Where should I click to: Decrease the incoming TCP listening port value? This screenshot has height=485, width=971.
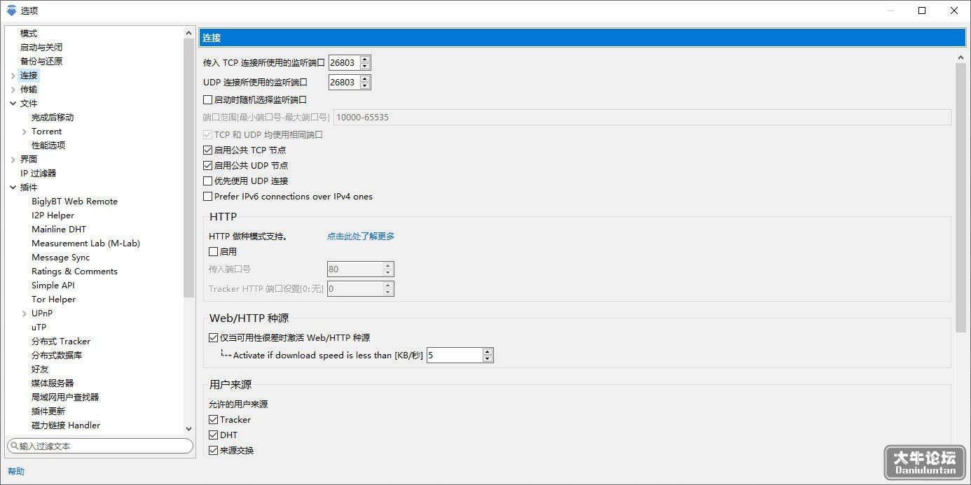click(x=365, y=66)
